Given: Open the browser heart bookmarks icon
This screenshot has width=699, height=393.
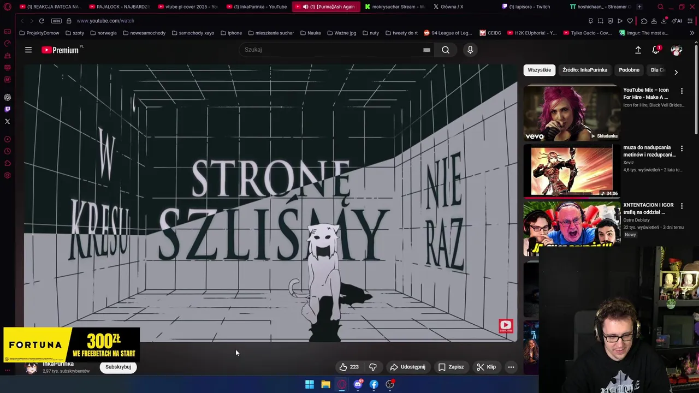Looking at the screenshot, I should pos(630,21).
